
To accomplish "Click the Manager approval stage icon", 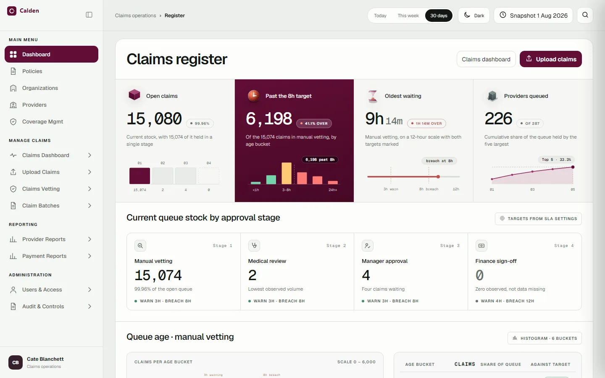I will 368,246.
